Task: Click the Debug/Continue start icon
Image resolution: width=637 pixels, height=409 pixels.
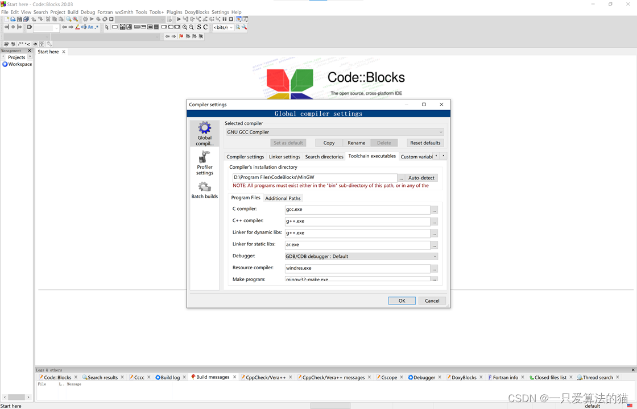Action: point(179,19)
